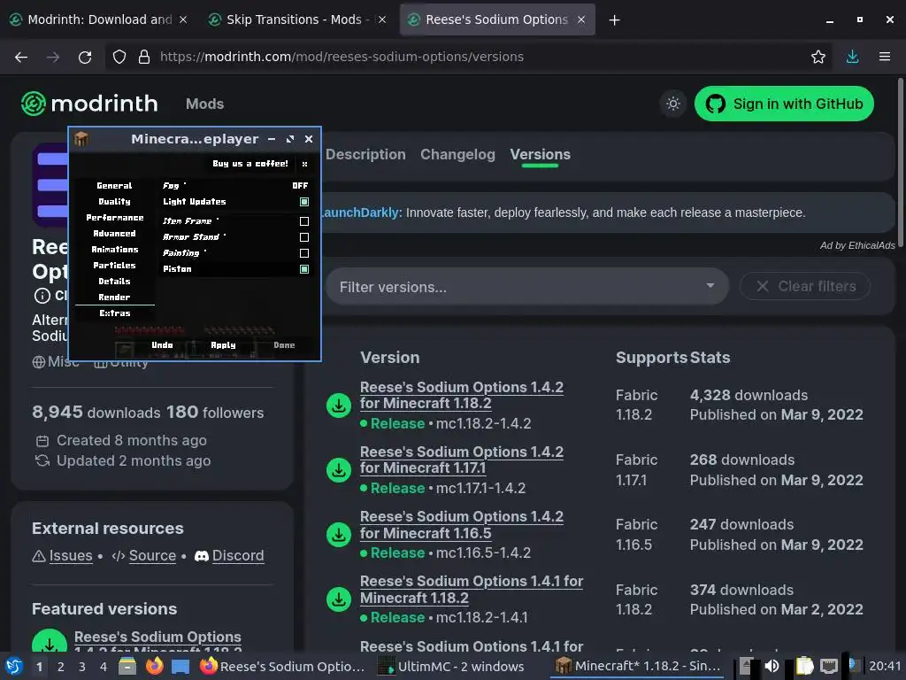The width and height of the screenshot is (906, 680).
Task: Download version 1.4.2 for Minecraft 1.17.1
Action: click(x=339, y=470)
